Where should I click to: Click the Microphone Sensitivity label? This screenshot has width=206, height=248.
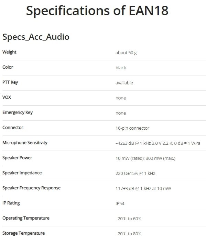[25, 142]
